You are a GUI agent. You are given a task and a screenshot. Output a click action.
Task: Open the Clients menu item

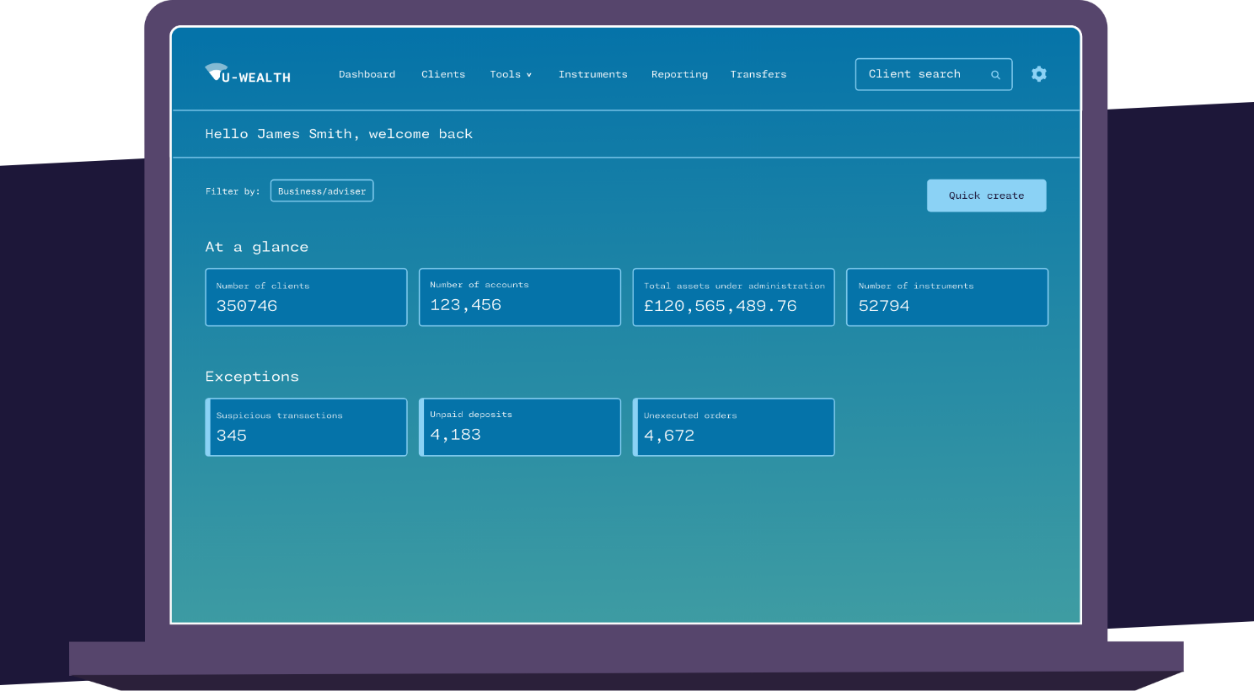point(443,74)
